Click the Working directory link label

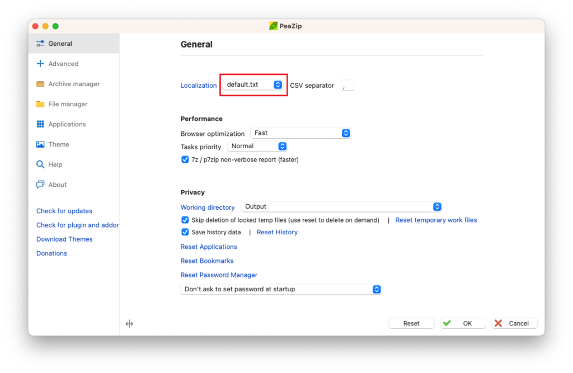pos(208,207)
